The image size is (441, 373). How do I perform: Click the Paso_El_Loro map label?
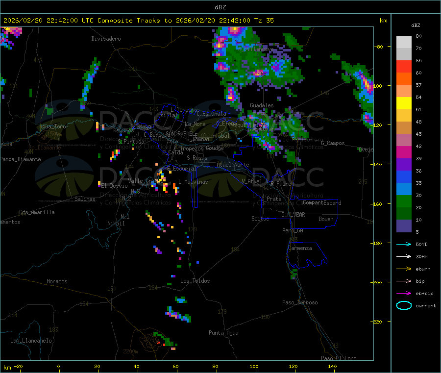(x=339, y=358)
